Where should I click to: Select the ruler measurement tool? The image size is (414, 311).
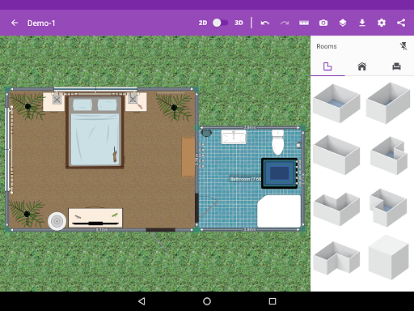pos(304,23)
